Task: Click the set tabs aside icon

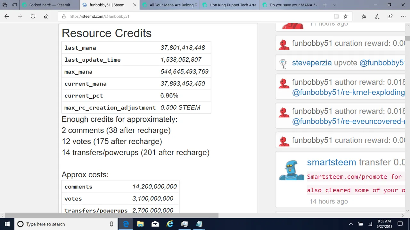Action: (x=14, y=5)
